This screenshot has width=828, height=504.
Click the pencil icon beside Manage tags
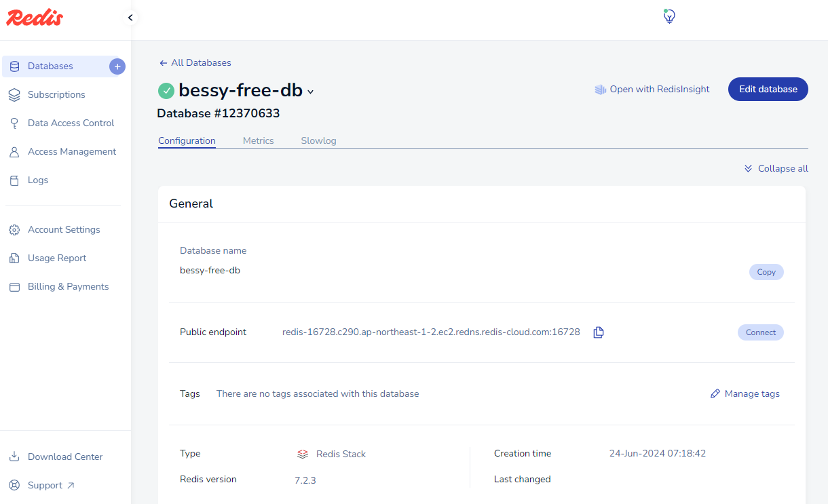(715, 394)
